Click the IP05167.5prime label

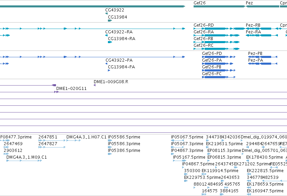(x=189, y=157)
